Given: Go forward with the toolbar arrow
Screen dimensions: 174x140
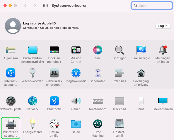Looking at the screenshot, I should [x=35, y=6].
